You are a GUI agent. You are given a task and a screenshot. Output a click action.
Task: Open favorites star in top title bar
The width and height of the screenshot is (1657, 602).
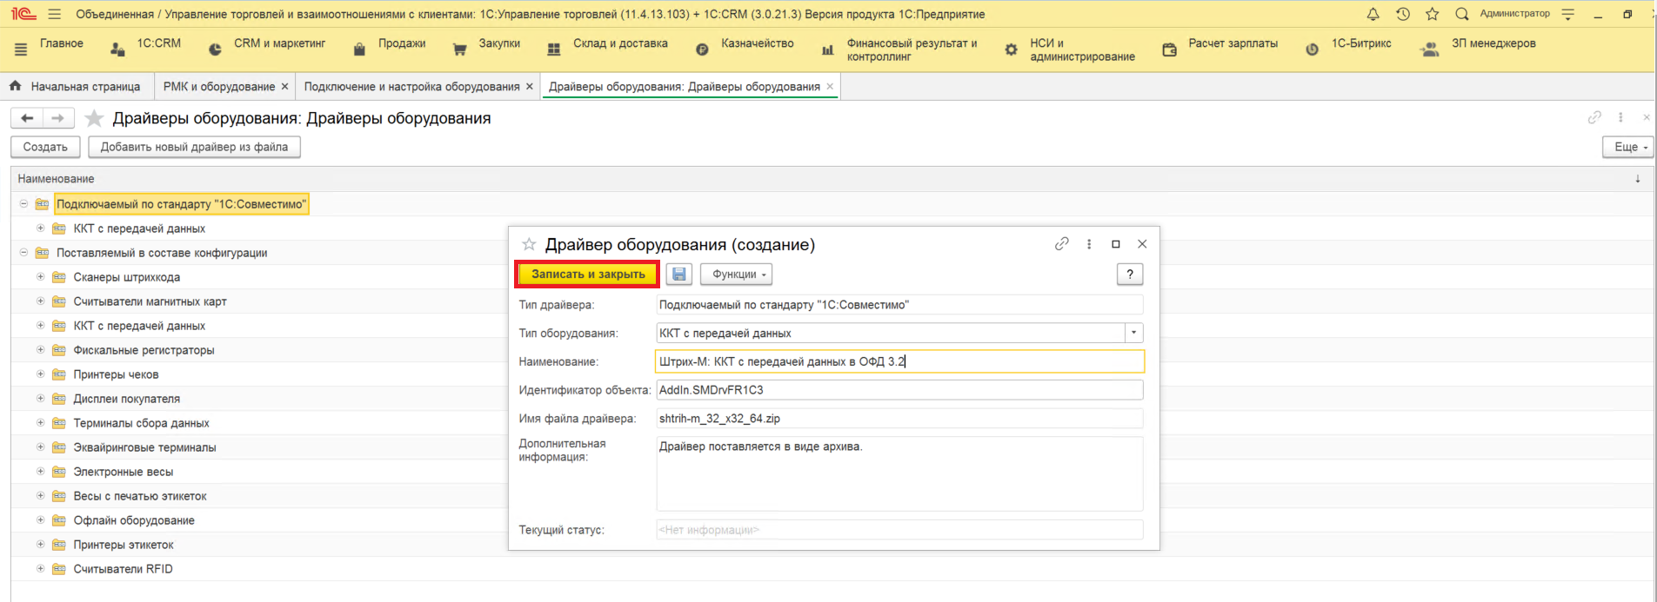click(x=1432, y=14)
